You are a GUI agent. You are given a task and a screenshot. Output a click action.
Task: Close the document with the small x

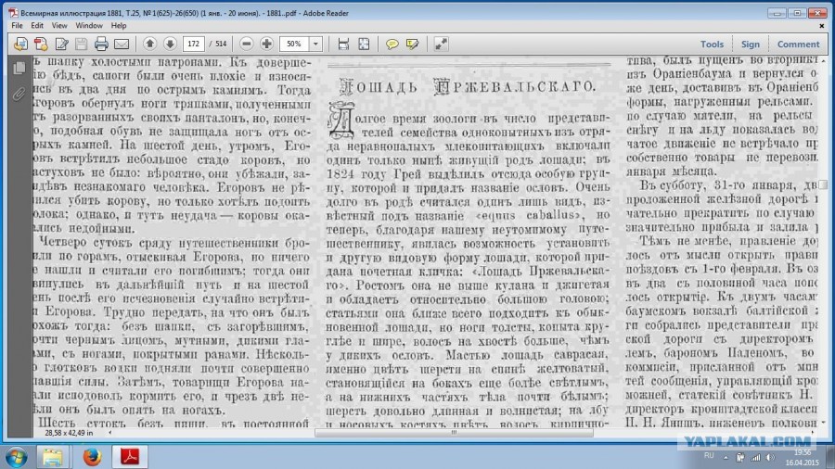click(822, 26)
